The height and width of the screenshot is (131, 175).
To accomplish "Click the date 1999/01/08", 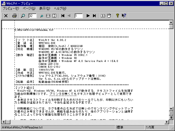I will [46, 70].
